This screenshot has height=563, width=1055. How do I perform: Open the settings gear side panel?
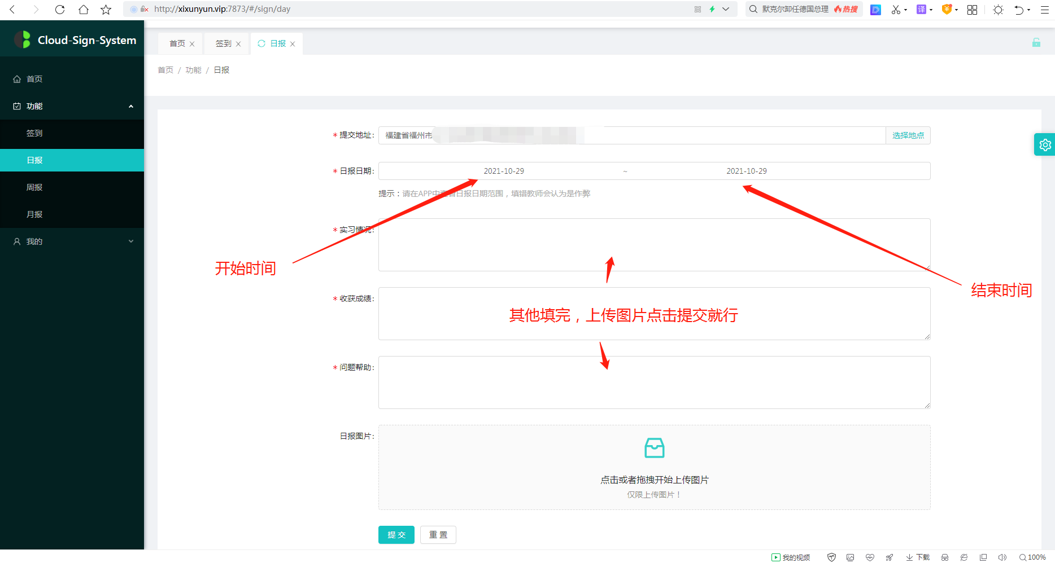point(1045,144)
